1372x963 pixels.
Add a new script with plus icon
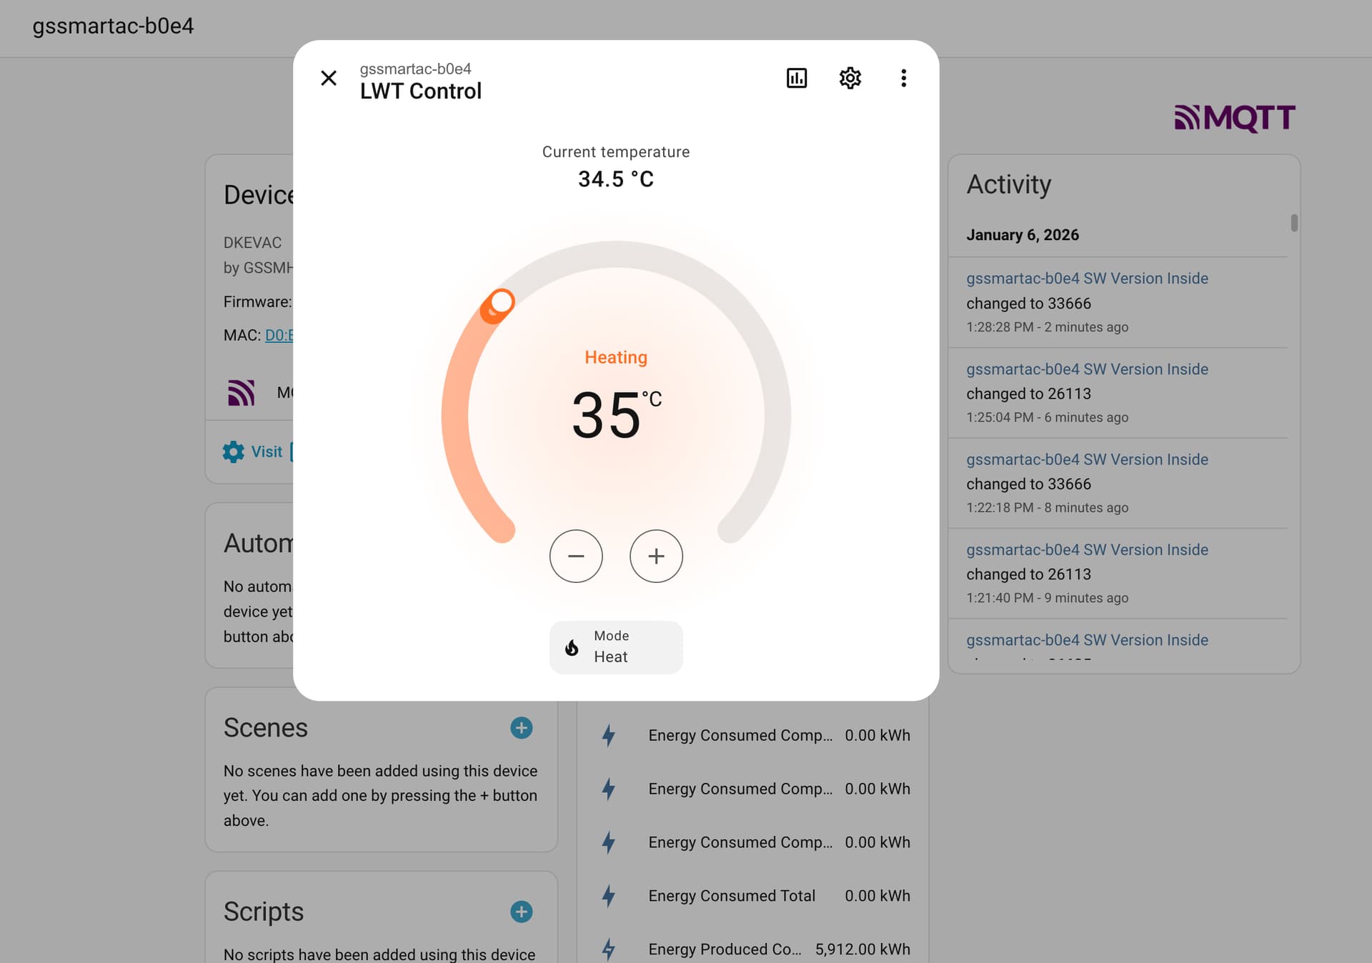[x=521, y=912]
